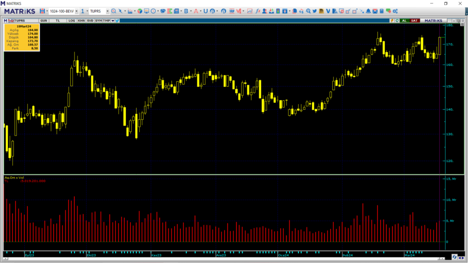Toggle the TMP button in the chart header
The image size is (468, 263).
tap(106, 21)
